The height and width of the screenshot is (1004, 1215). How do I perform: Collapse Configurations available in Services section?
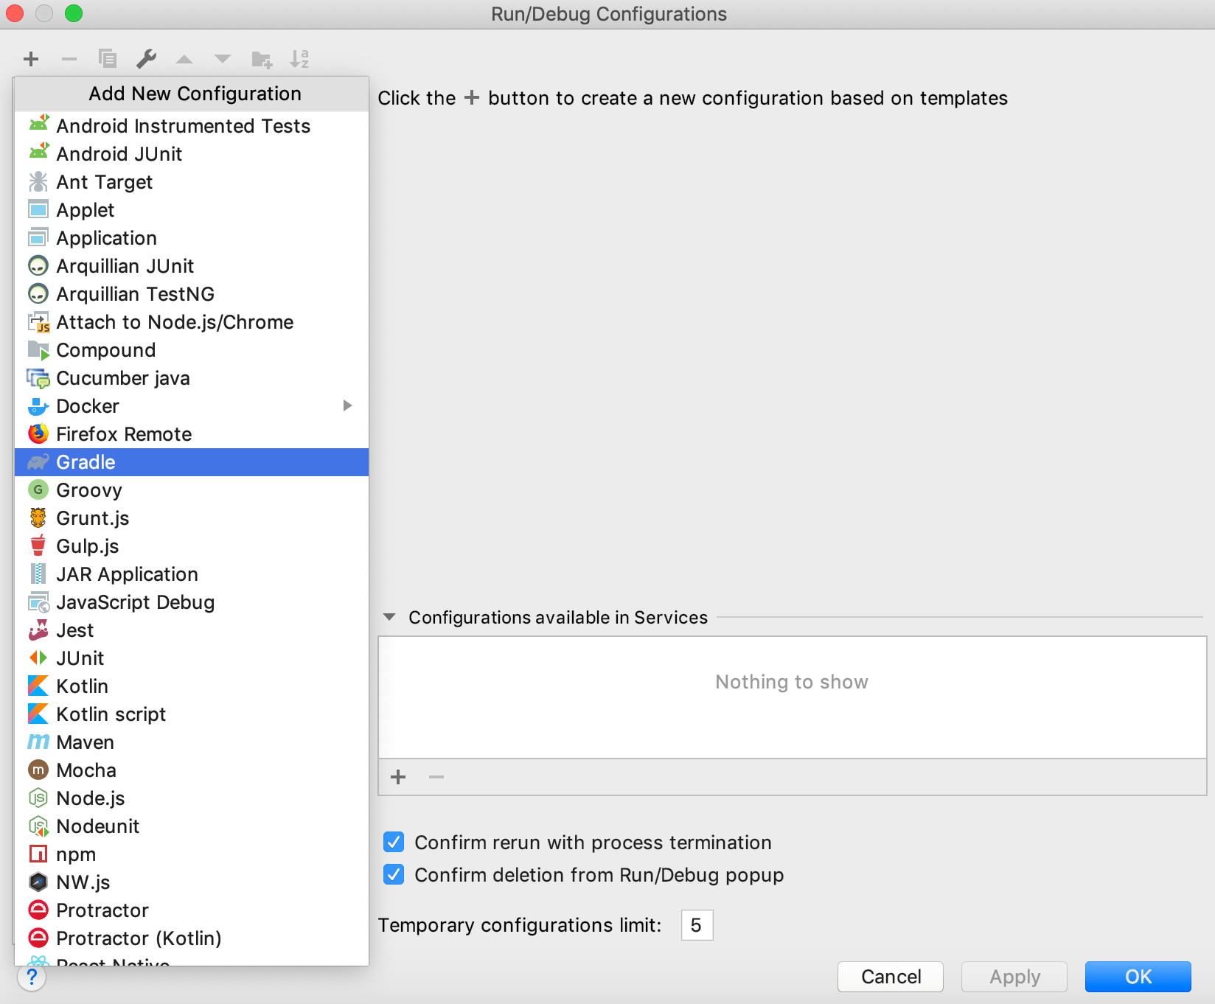coord(389,617)
